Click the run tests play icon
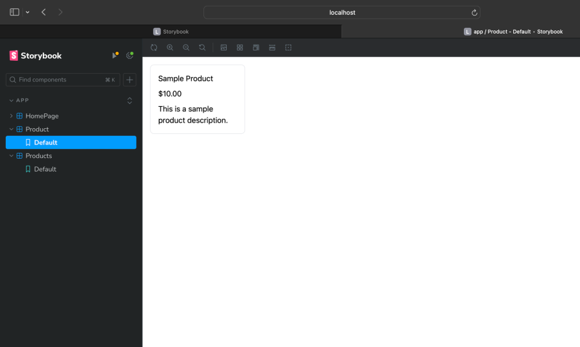Image resolution: width=580 pixels, height=347 pixels. tap(115, 56)
